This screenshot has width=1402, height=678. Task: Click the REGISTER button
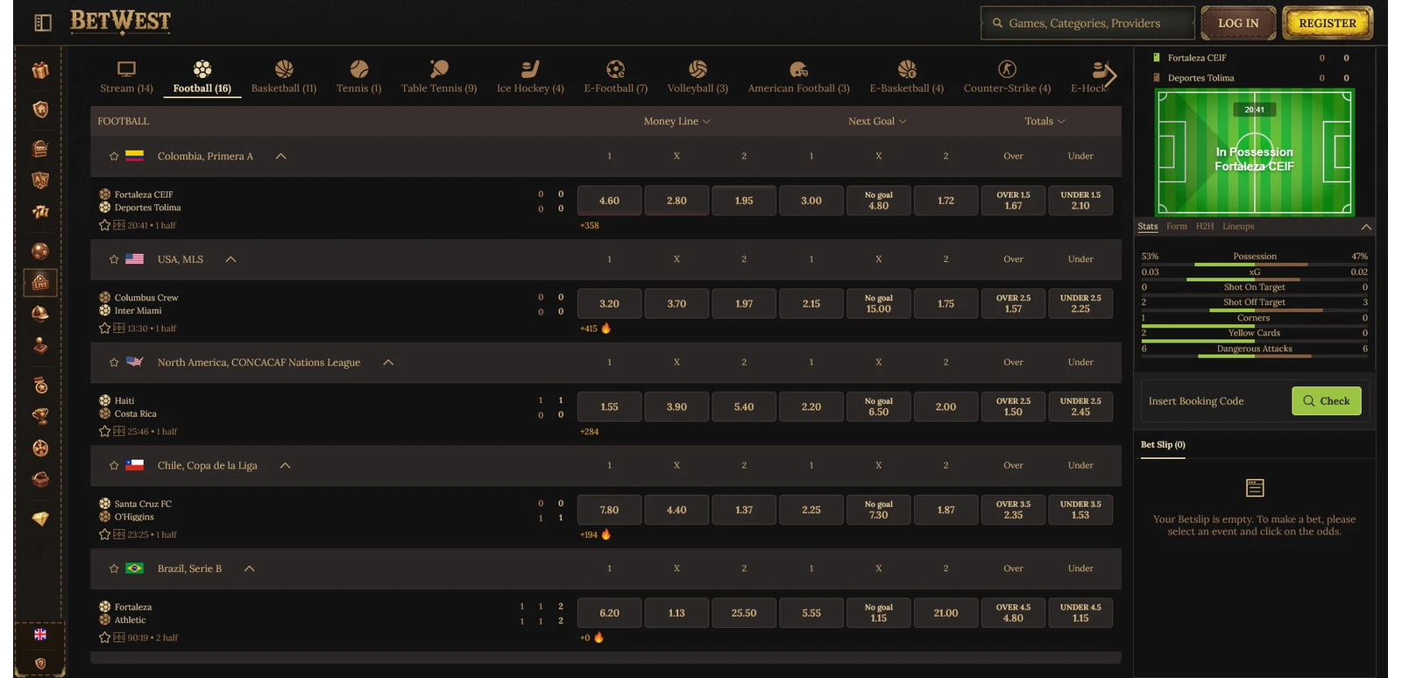coord(1328,24)
